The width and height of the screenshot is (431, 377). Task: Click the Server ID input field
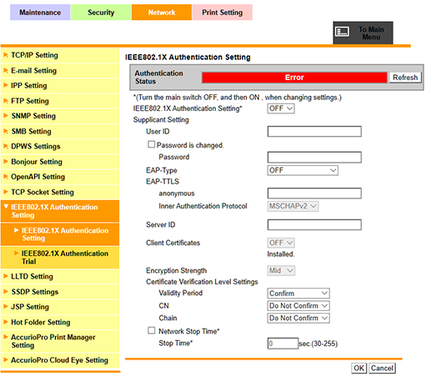tap(314, 224)
